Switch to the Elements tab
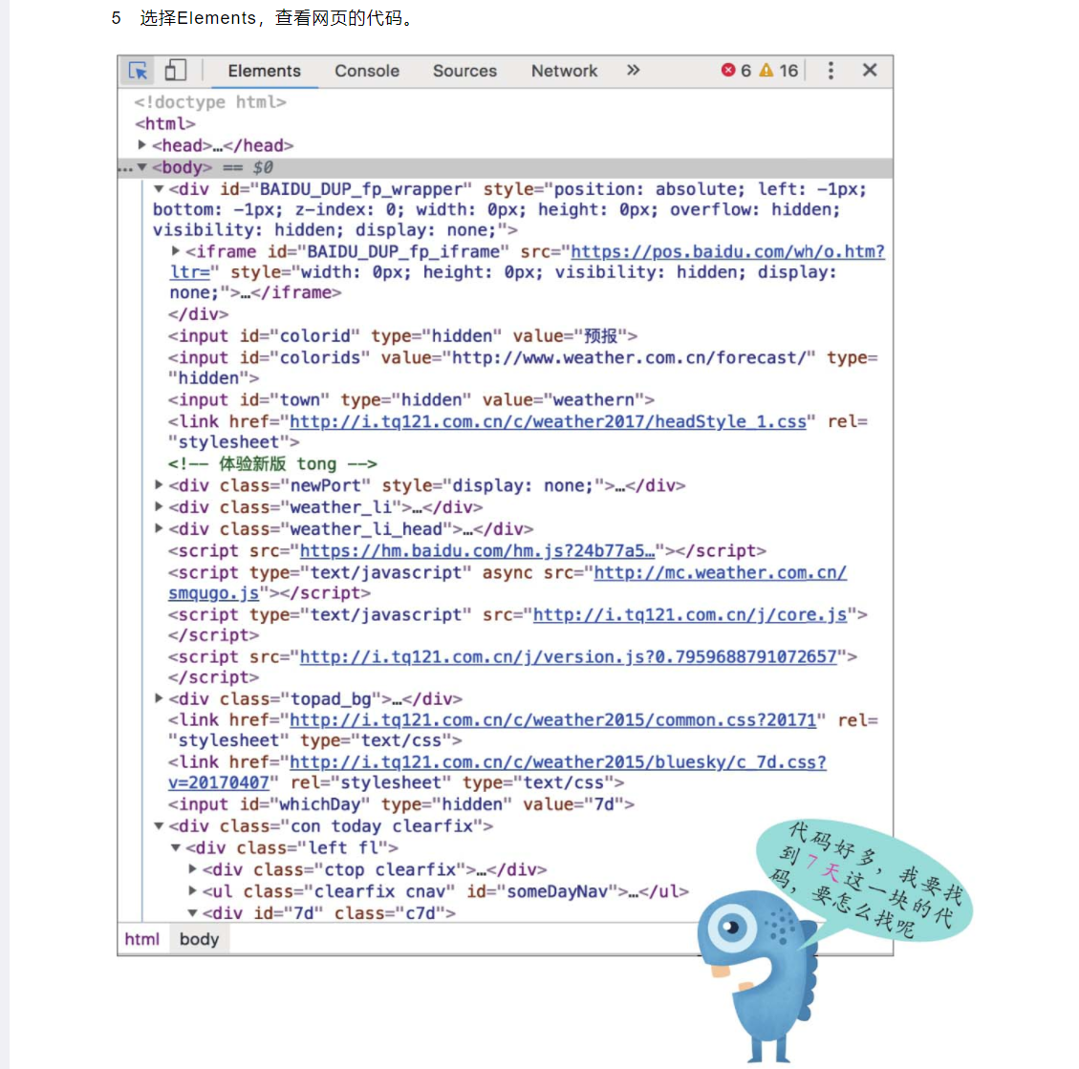The image size is (1079, 1069). [x=264, y=71]
